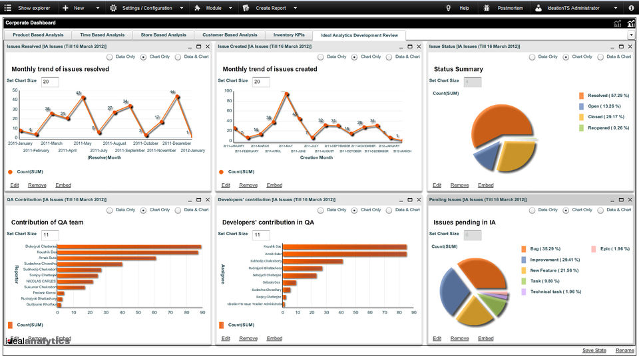Click chart size field in Issue Created panel

(x=261, y=82)
